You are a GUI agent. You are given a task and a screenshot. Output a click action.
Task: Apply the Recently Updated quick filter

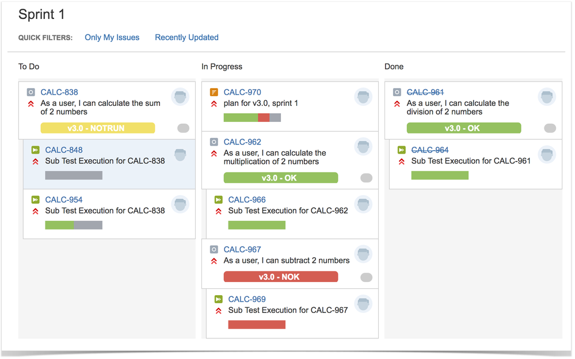click(186, 37)
